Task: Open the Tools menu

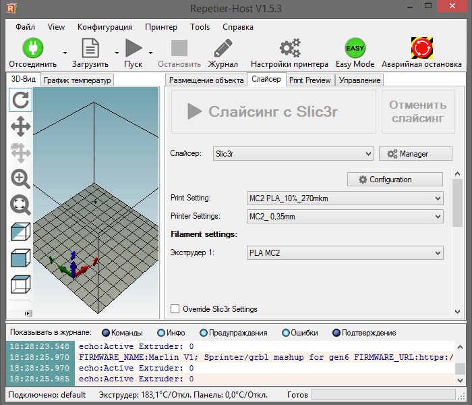Action: [x=200, y=27]
